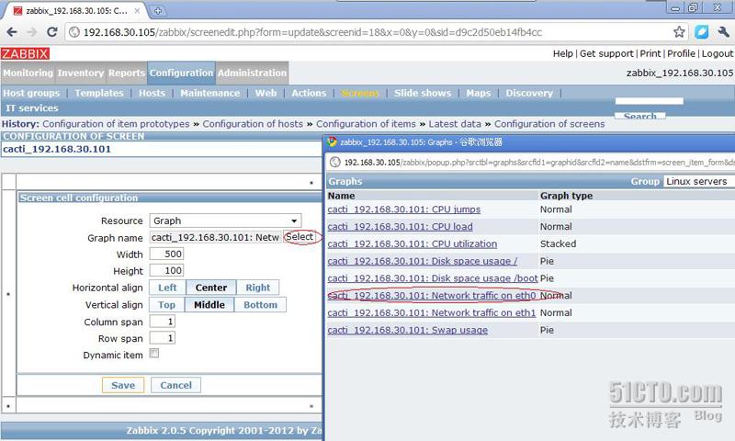Click the browser forward arrow

tap(32, 32)
